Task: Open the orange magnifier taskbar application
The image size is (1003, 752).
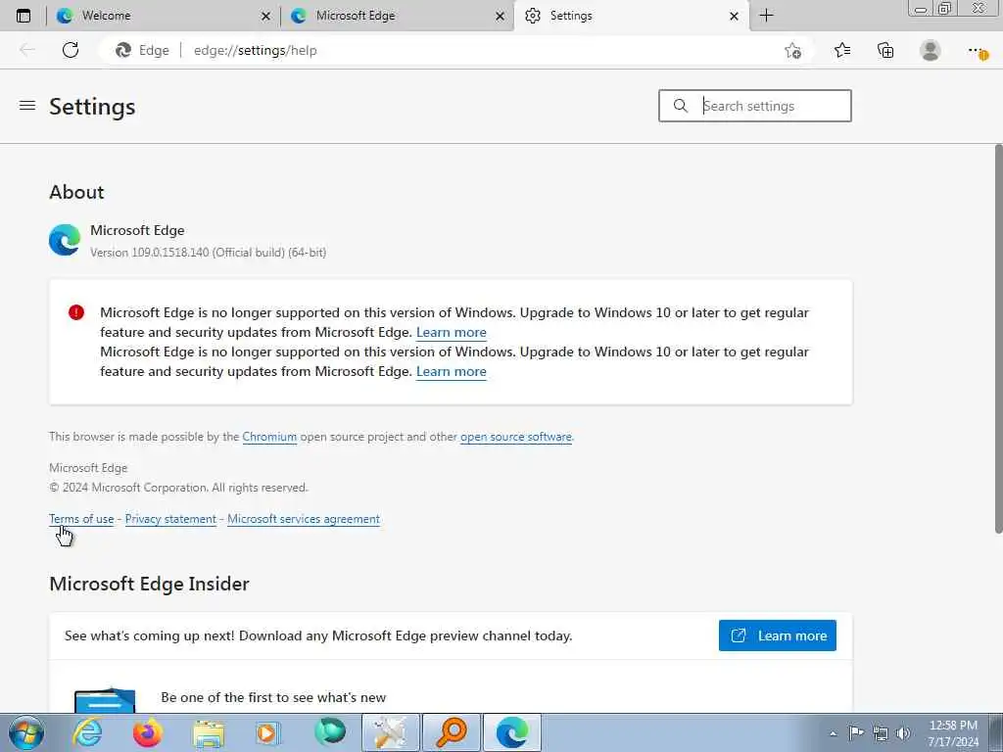Action: pos(452,732)
